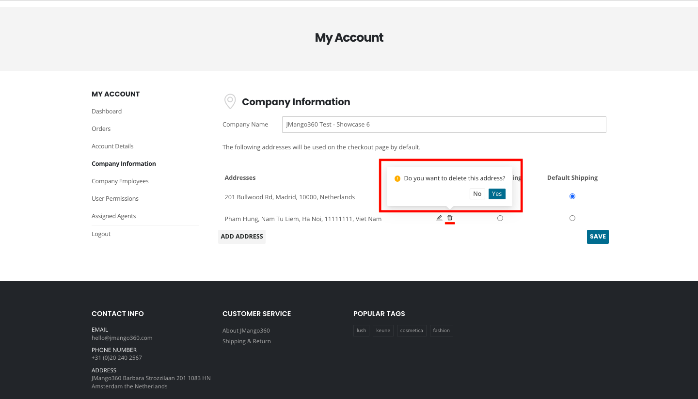Cancel deletion with the No button
Image resolution: width=698 pixels, height=399 pixels.
pyautogui.click(x=477, y=194)
